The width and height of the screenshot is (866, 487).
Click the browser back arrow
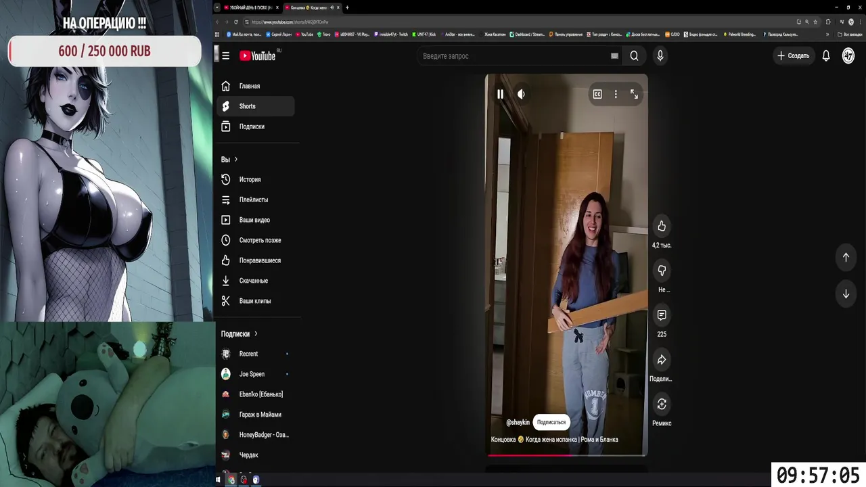(x=218, y=22)
